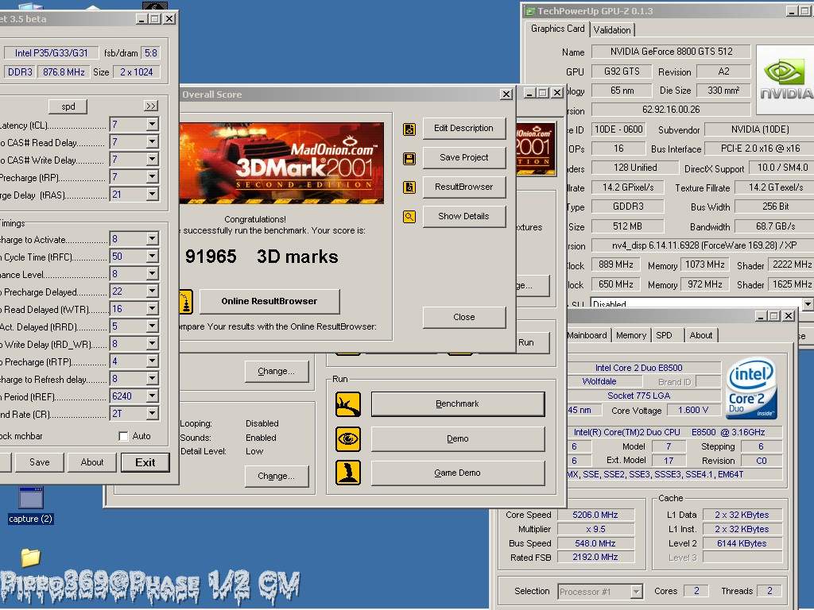Screen dimensions: 814x610
Task: Open the Processor #1 selection dropdown
Action: [x=637, y=591]
